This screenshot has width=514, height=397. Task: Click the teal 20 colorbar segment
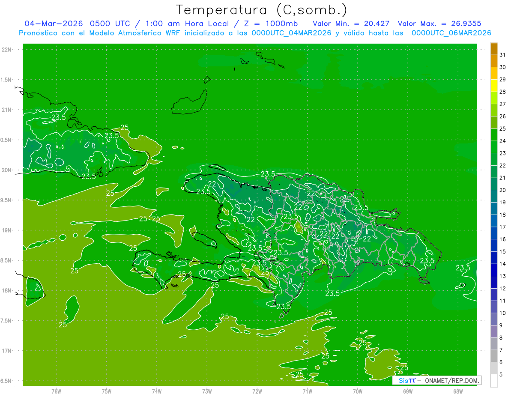[x=494, y=184]
